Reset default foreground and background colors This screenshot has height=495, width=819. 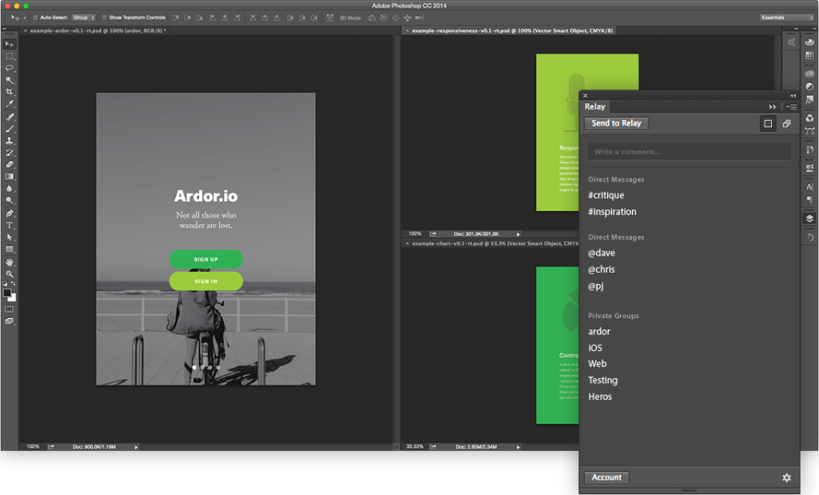[6, 284]
